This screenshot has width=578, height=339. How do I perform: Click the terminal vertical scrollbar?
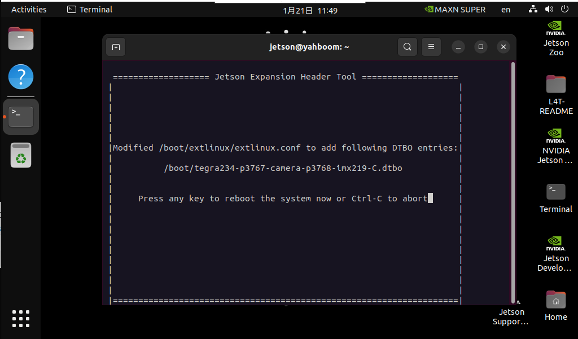(513, 182)
